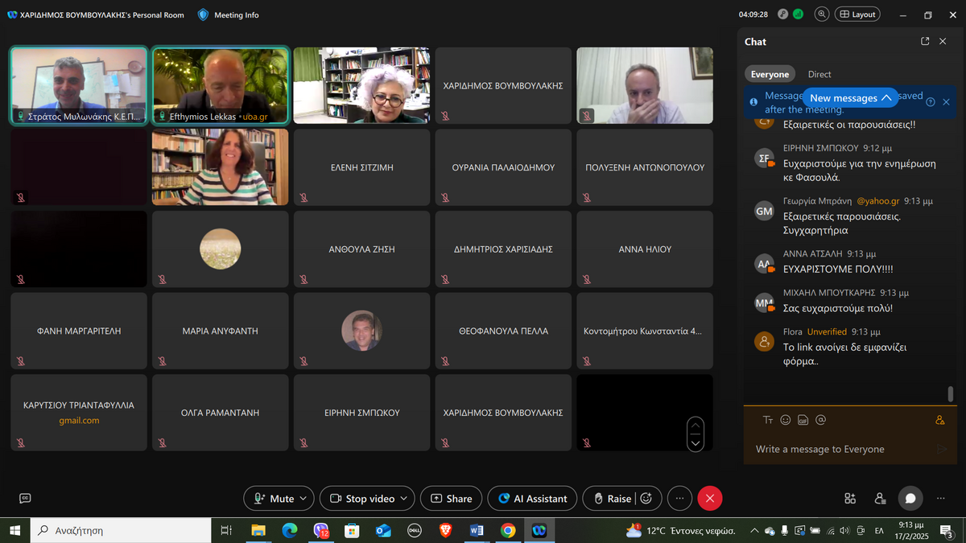Open the more options ellipsis in meeting controls
Viewport: 966px width, 543px height.
(x=679, y=499)
